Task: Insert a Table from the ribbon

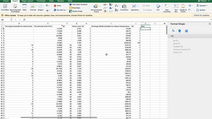Action: point(24,8)
